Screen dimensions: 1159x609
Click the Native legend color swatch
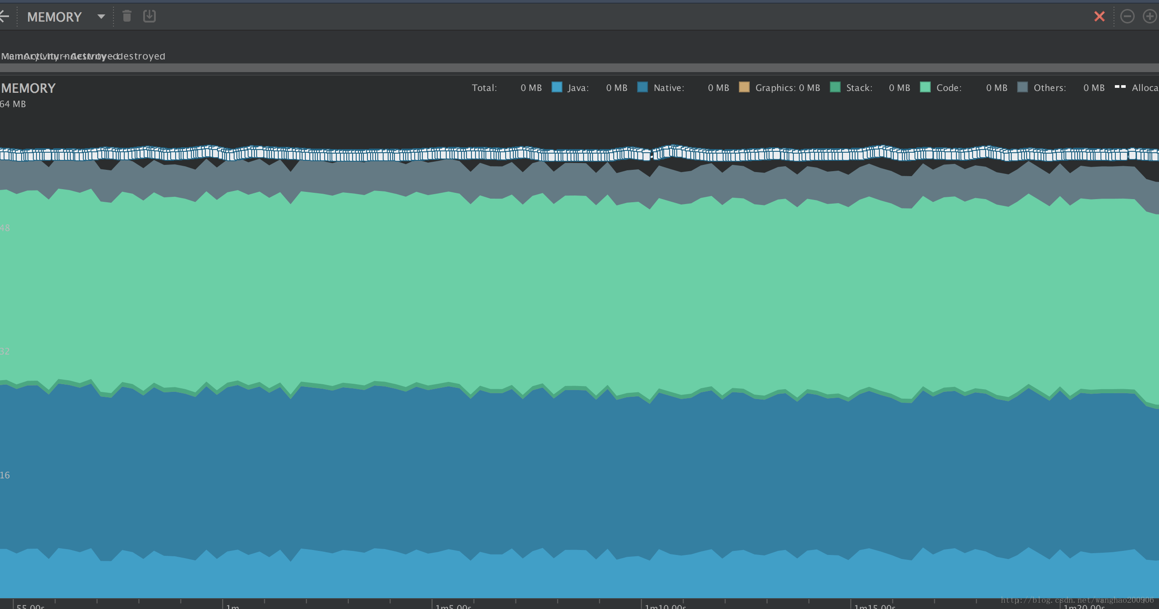pyautogui.click(x=643, y=87)
